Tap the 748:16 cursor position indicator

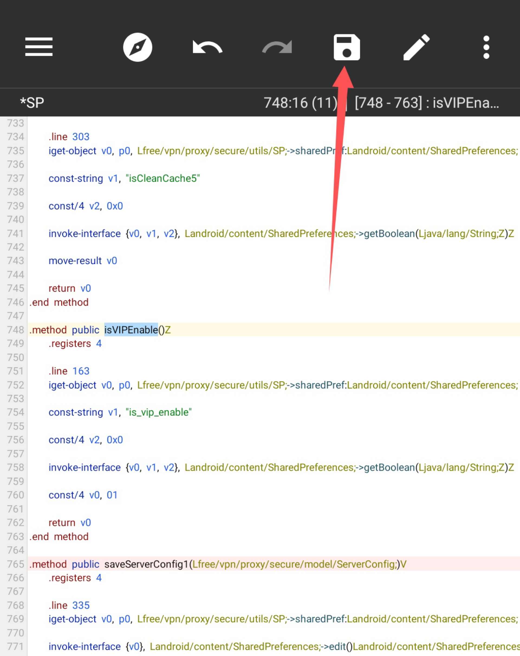point(300,103)
